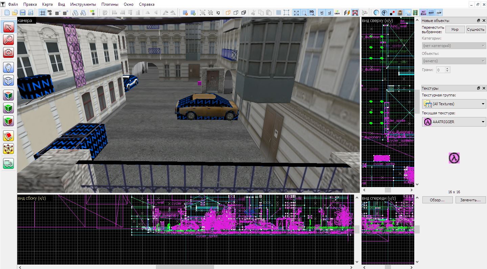This screenshot has height=269, width=487.
Task: Click the UV grid toolbar icon
Action: (x=93, y=13)
